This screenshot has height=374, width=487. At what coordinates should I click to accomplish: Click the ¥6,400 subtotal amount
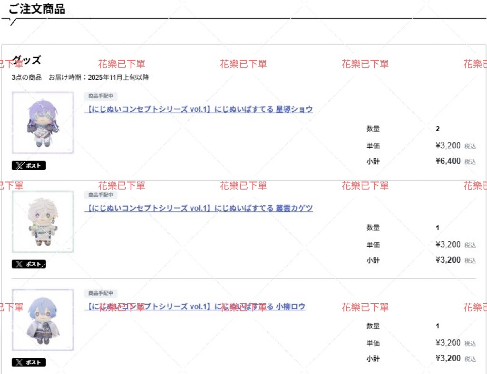[x=448, y=161]
